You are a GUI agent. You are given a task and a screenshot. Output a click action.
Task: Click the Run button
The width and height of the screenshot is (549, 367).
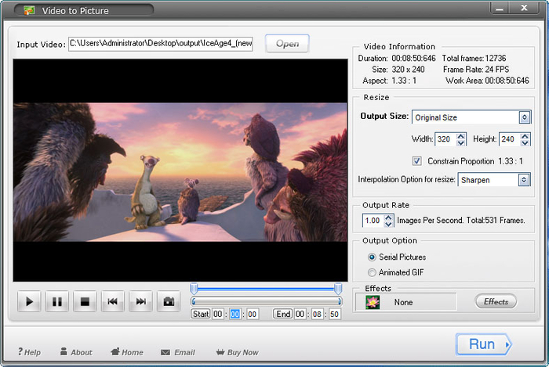tap(483, 344)
